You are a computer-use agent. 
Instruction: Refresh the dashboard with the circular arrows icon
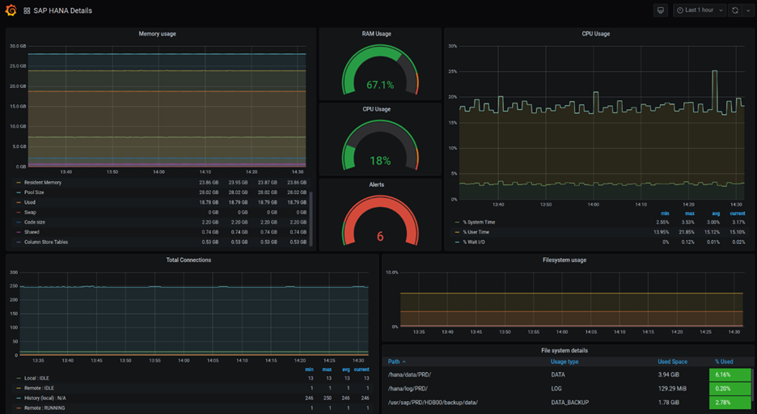click(735, 11)
